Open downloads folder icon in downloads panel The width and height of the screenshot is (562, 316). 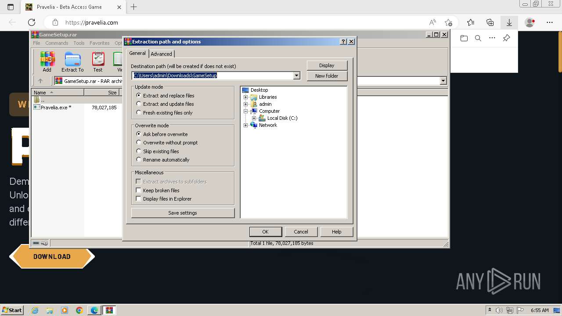click(464, 38)
